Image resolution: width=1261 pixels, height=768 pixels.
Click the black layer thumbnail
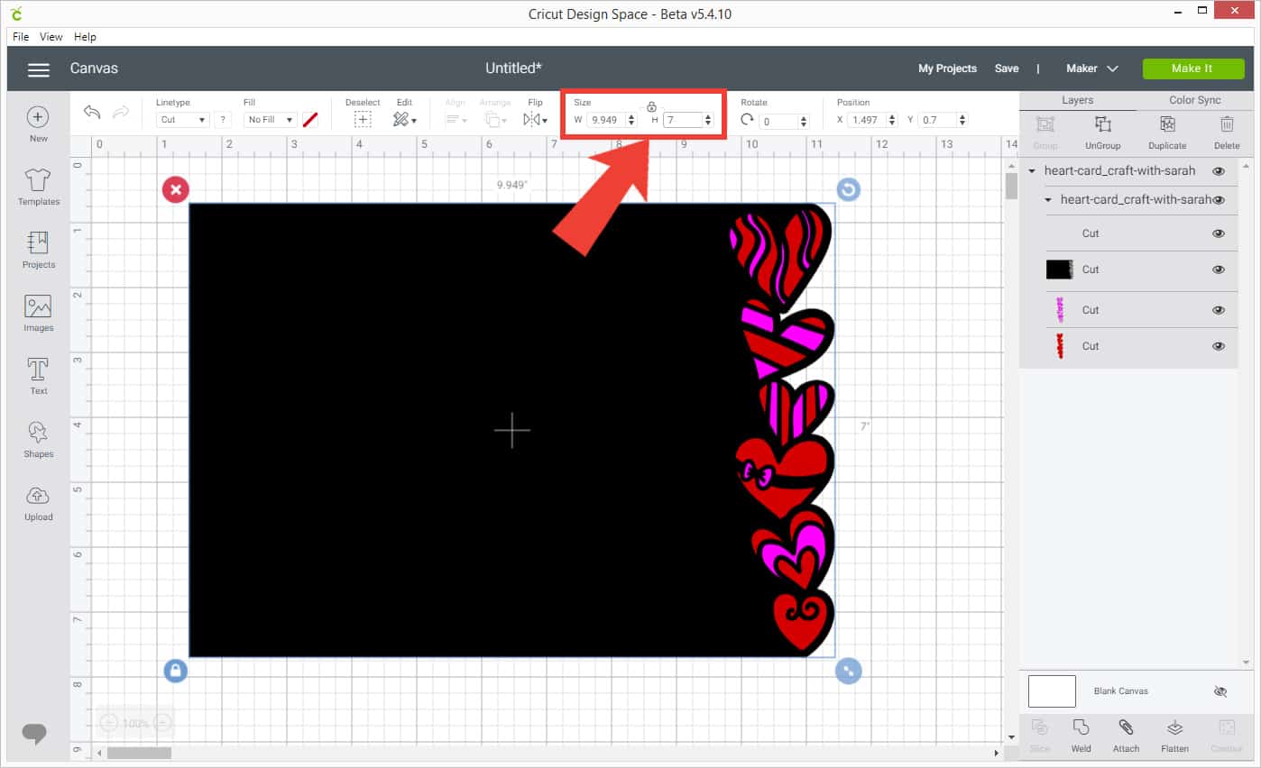tap(1059, 270)
